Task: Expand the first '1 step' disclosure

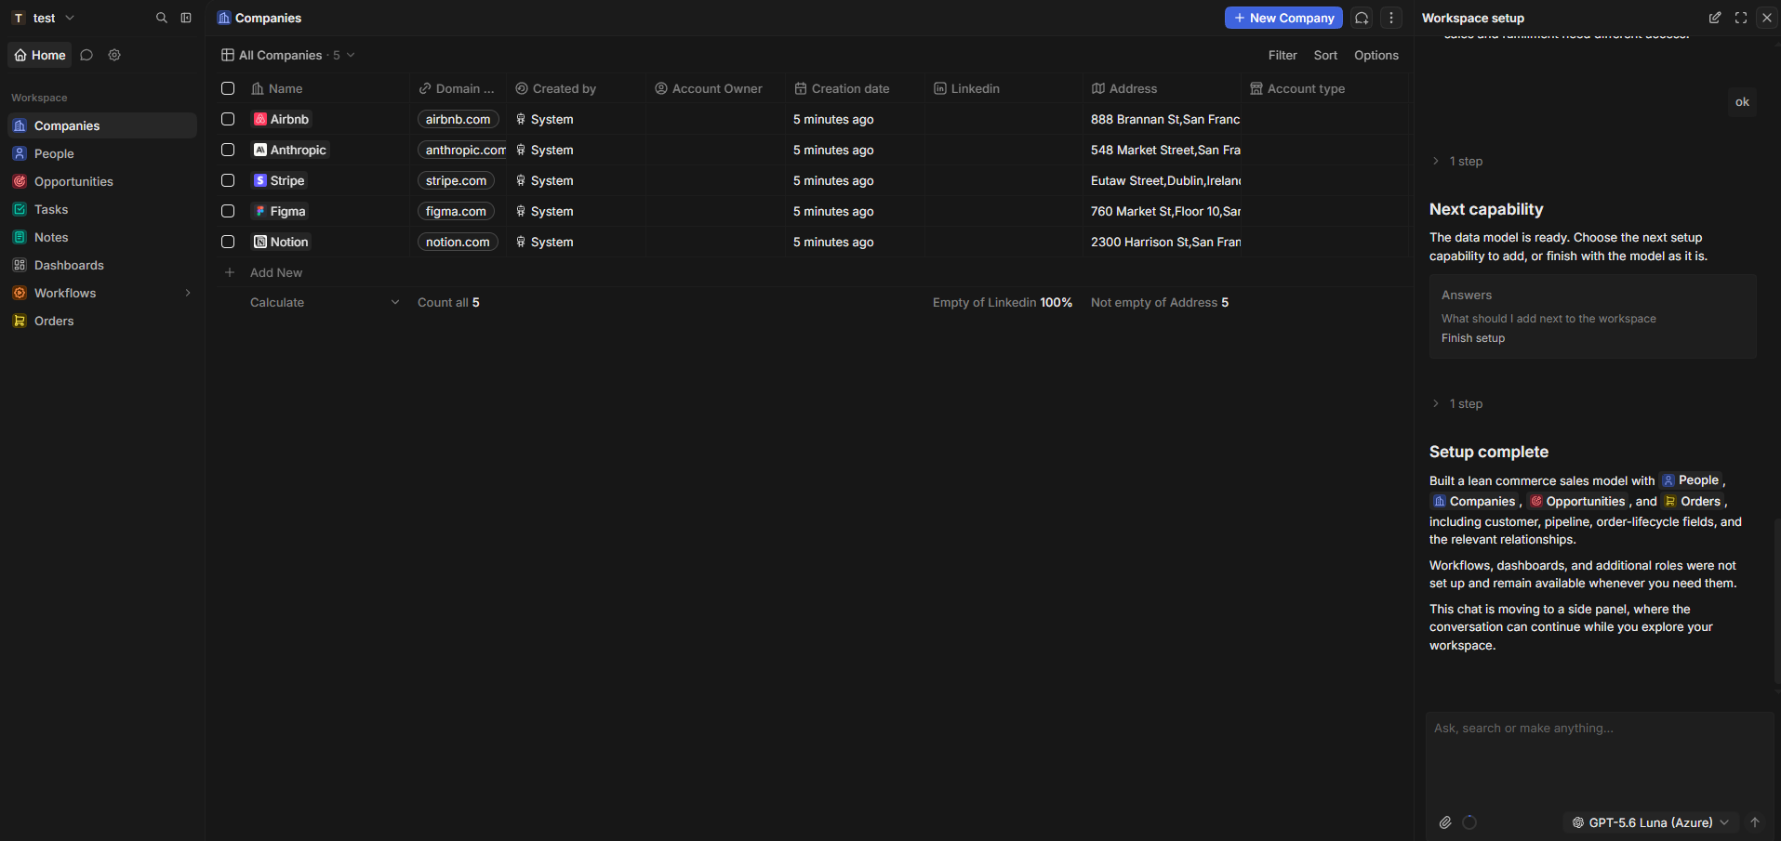Action: tap(1457, 161)
